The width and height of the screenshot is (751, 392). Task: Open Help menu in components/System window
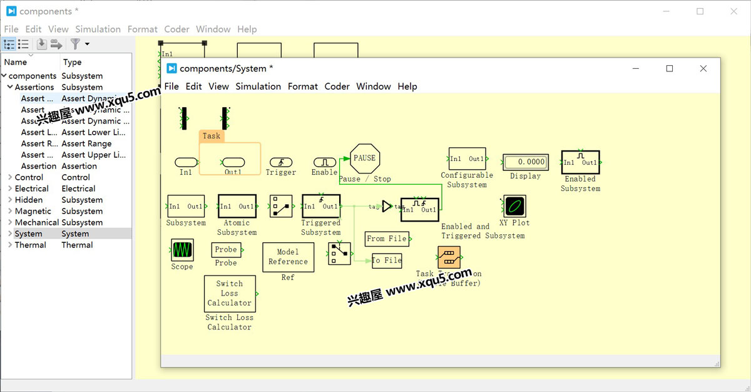coord(407,86)
